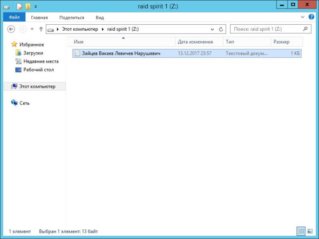Click the search magnifier icon
Screen dimensions: 319x239
point(305,29)
